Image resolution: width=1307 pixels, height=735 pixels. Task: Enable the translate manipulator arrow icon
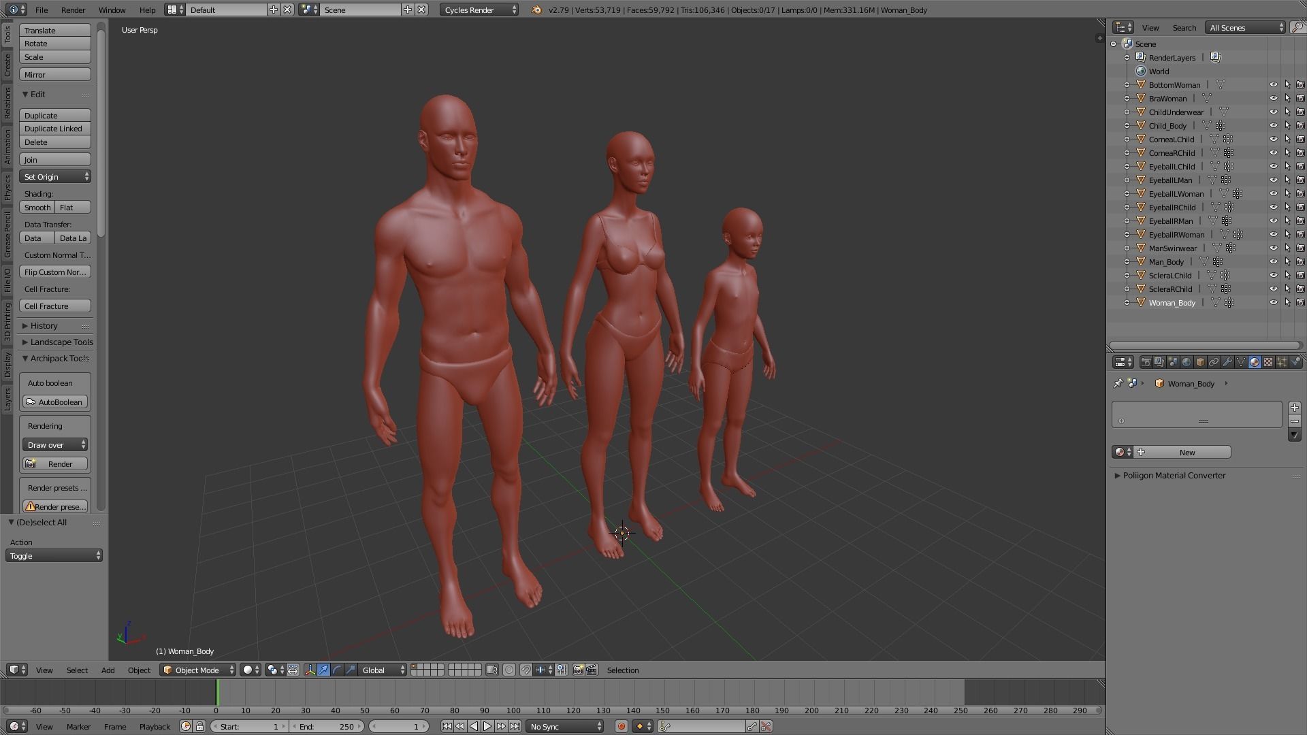(x=323, y=670)
